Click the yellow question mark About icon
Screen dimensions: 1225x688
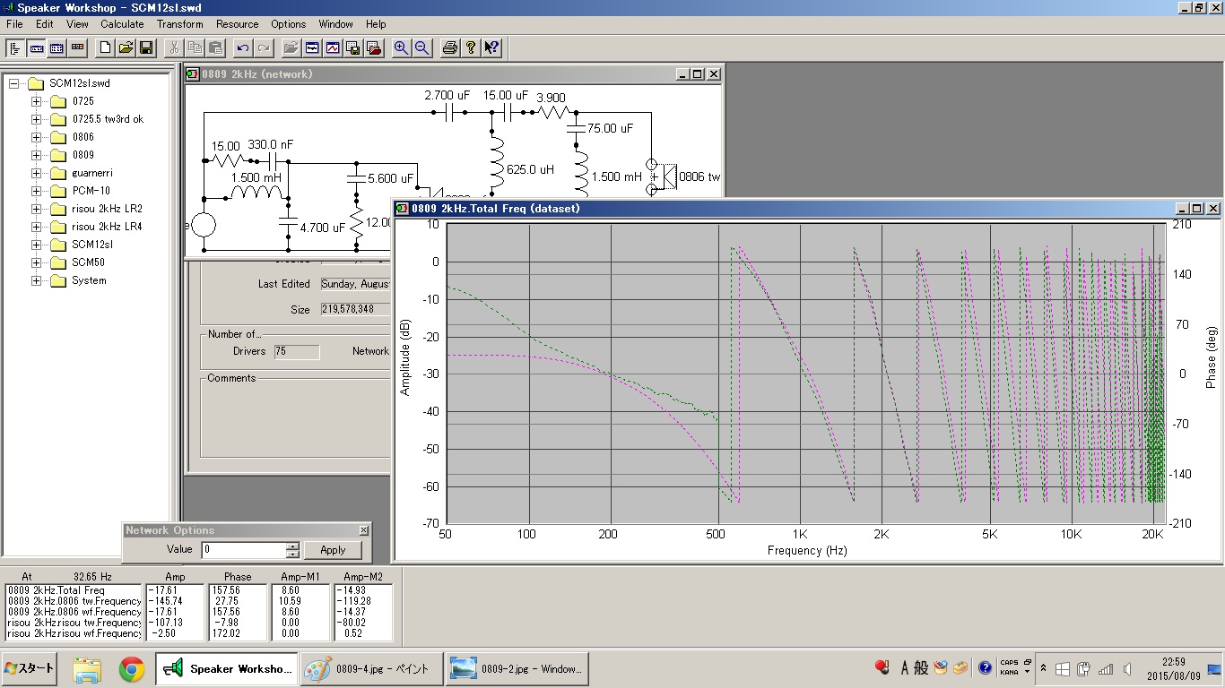[x=471, y=47]
